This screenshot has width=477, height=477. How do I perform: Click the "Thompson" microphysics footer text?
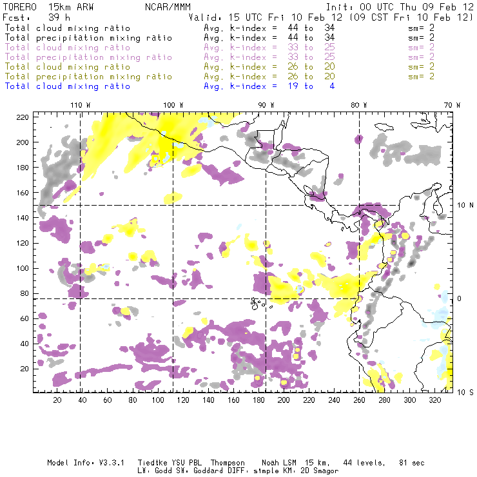coord(228,463)
